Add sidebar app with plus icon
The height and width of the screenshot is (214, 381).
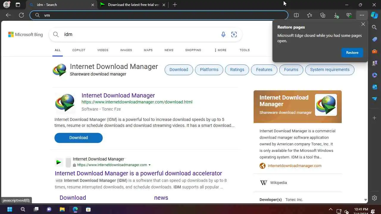374,118
